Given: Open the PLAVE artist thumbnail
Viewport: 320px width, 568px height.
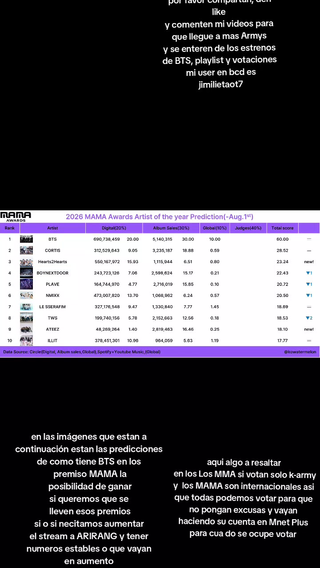Looking at the screenshot, I should (26, 284).
